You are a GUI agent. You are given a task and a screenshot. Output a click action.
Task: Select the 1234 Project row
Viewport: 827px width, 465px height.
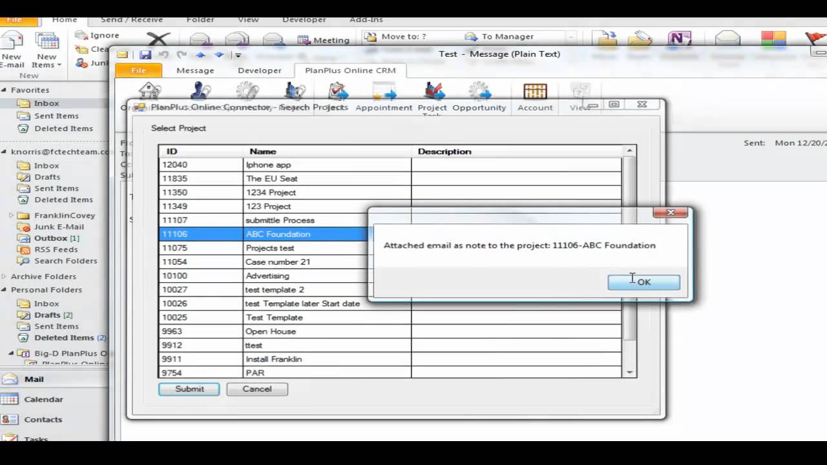point(390,192)
